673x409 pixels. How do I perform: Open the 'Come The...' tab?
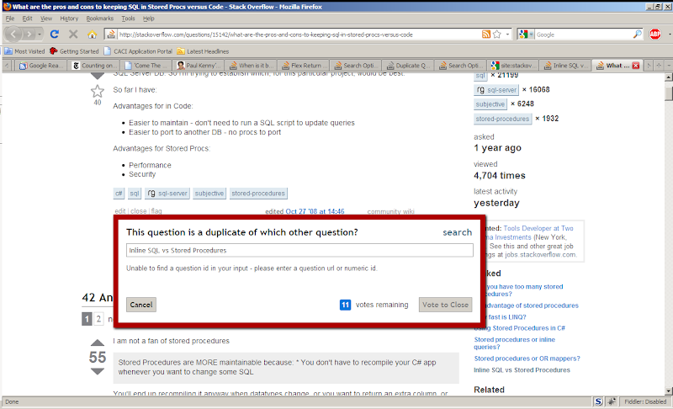[146, 66]
